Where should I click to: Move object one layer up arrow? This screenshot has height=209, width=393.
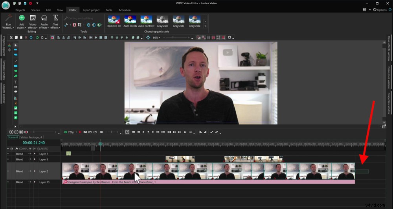(112, 38)
